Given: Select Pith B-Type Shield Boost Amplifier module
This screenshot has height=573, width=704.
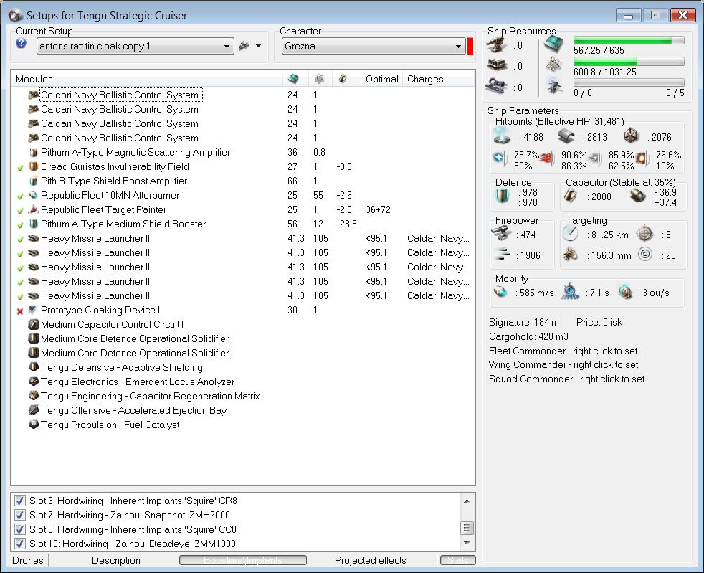Looking at the screenshot, I should point(114,181).
